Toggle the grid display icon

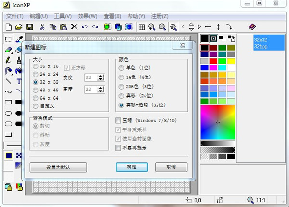[142, 27]
